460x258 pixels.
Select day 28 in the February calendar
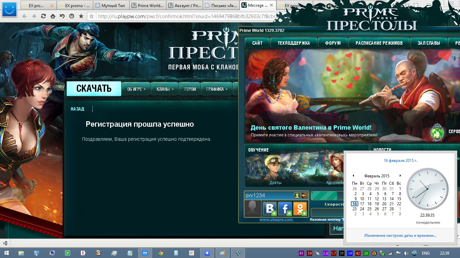(392, 209)
